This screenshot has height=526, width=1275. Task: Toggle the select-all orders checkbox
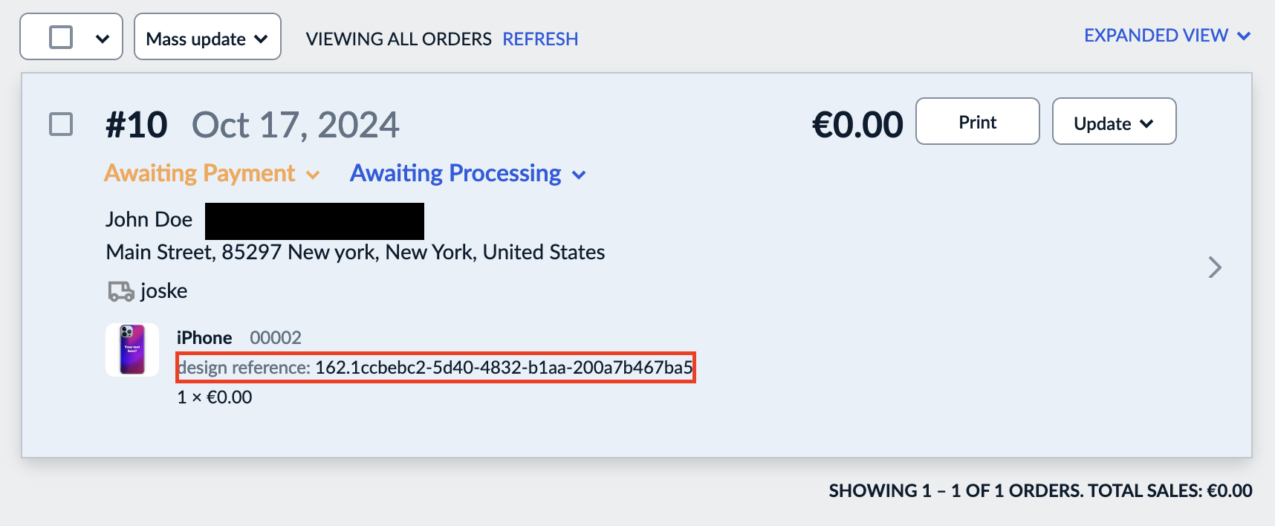coord(61,37)
